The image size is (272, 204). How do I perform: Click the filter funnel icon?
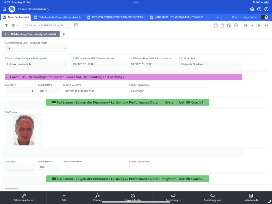(6, 26)
